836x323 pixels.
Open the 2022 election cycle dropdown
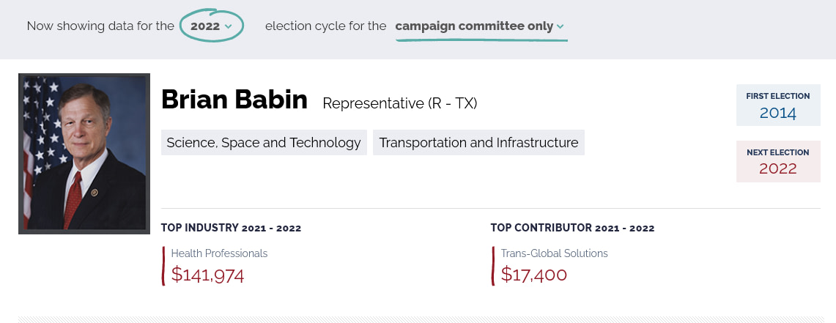212,26
